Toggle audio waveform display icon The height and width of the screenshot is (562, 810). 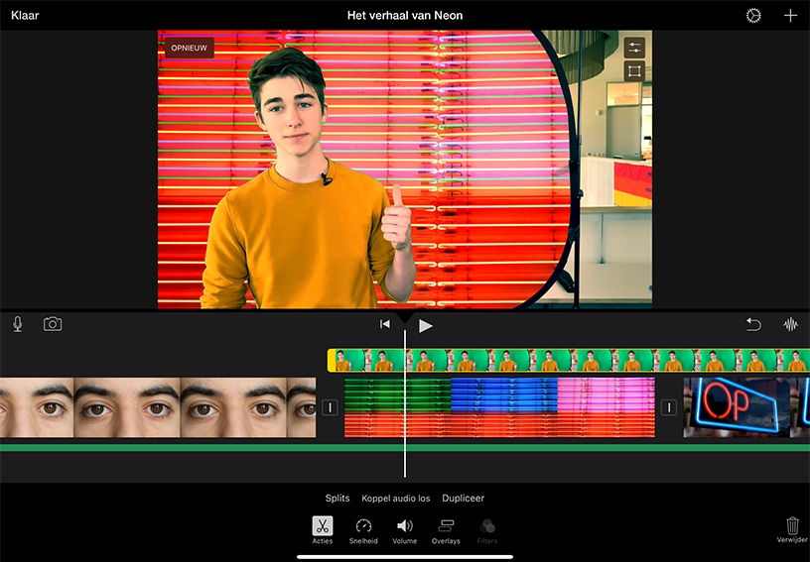790,324
